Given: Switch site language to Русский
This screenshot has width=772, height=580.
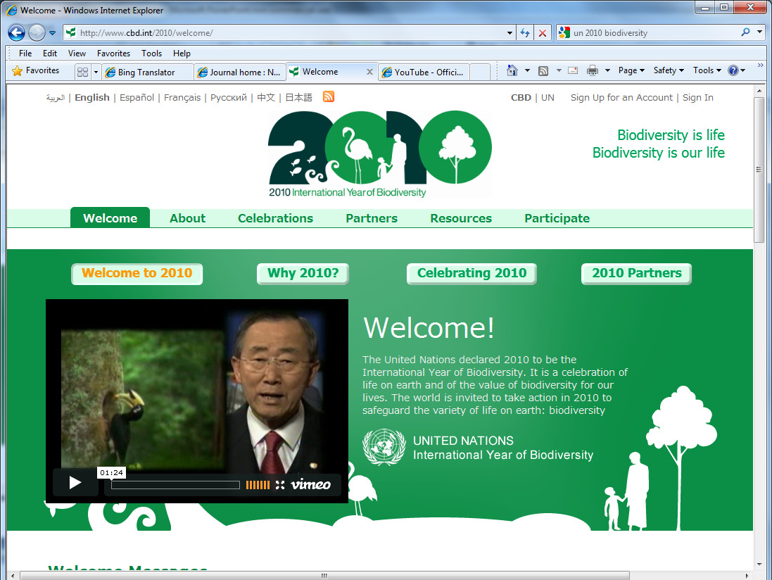Looking at the screenshot, I should tap(229, 97).
